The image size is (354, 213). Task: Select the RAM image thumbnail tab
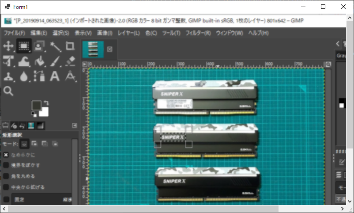[x=93, y=49]
